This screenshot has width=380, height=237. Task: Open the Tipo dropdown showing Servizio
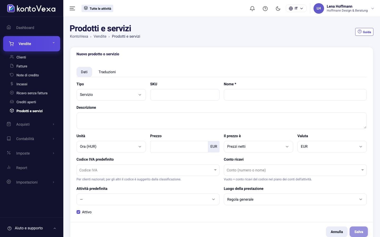(x=111, y=95)
